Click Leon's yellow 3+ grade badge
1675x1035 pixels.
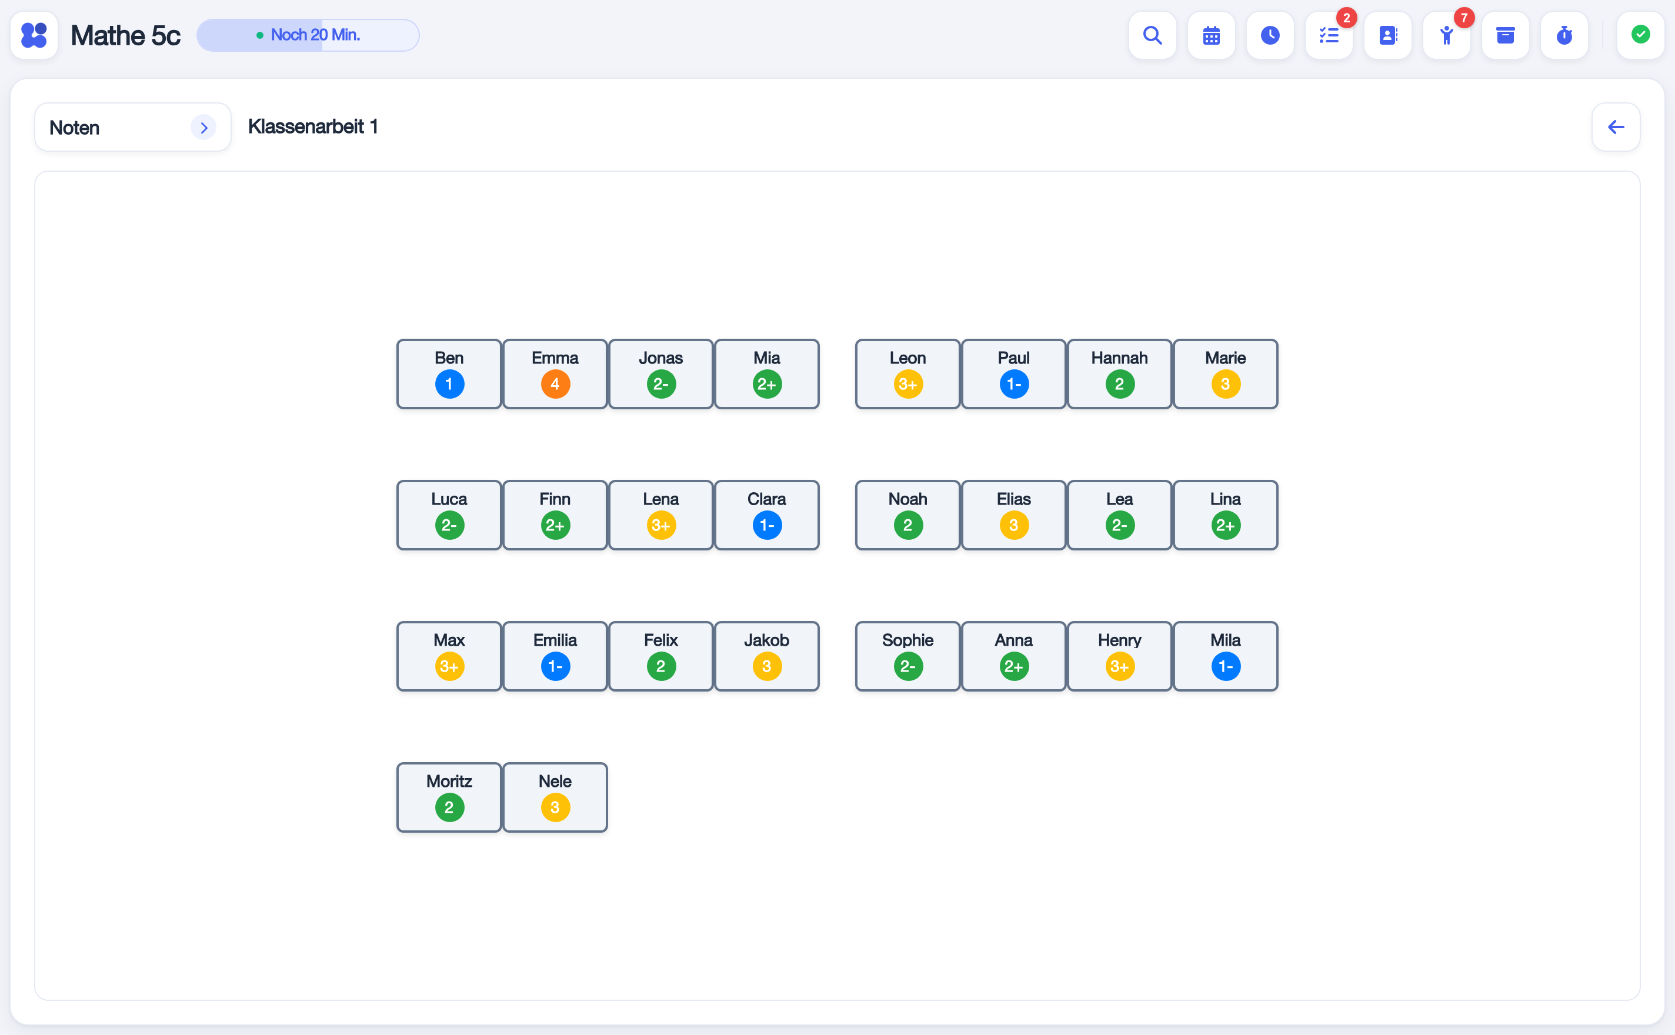tap(908, 384)
